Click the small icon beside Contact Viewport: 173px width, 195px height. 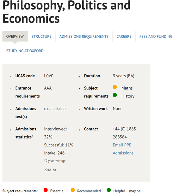click(x=79, y=130)
